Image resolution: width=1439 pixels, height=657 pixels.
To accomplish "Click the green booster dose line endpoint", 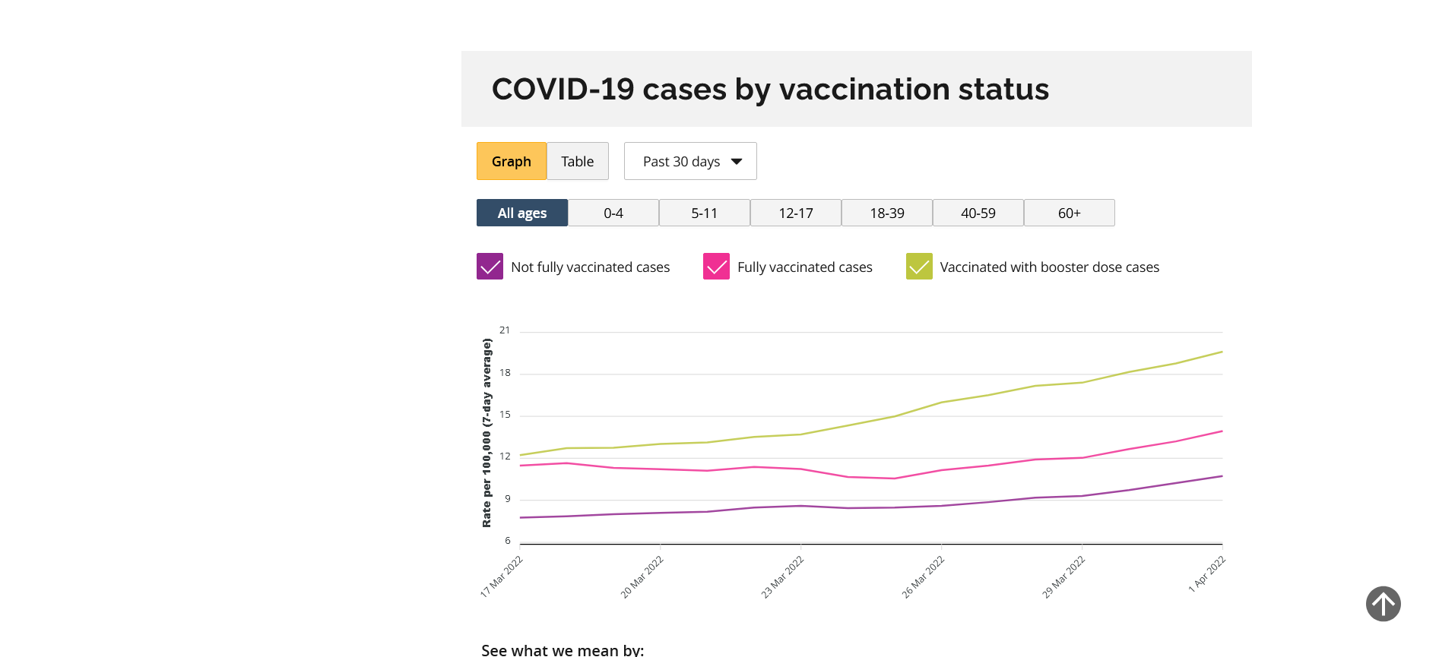I will [x=1222, y=352].
